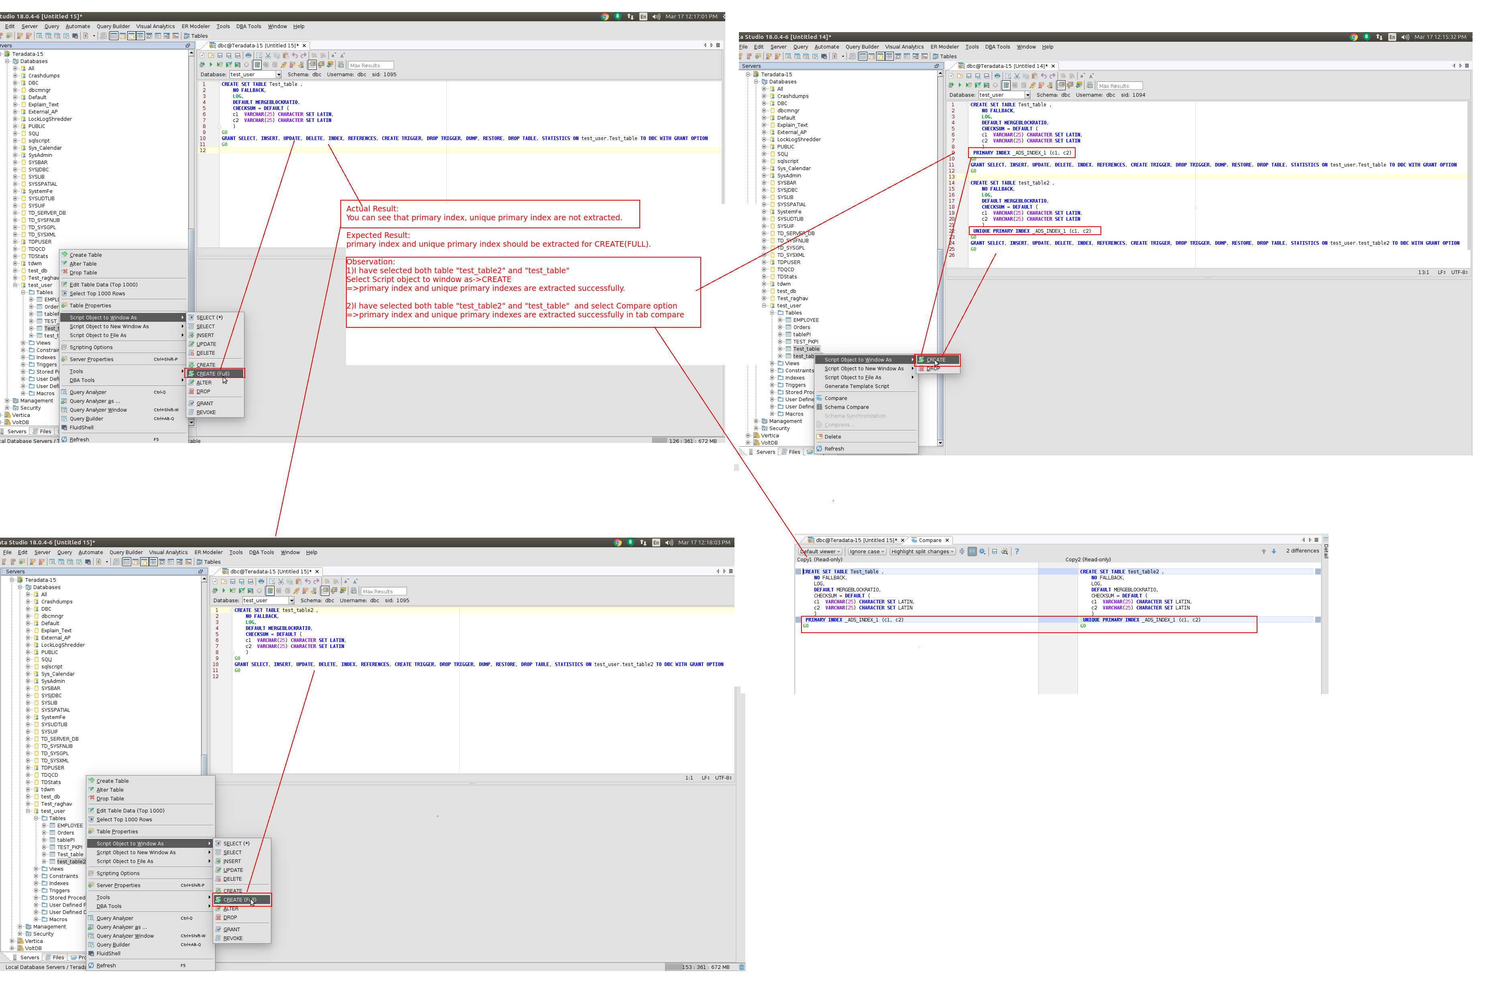This screenshot has width=1485, height=991.
Task: Click Delete in the table context menu
Action: tap(832, 437)
